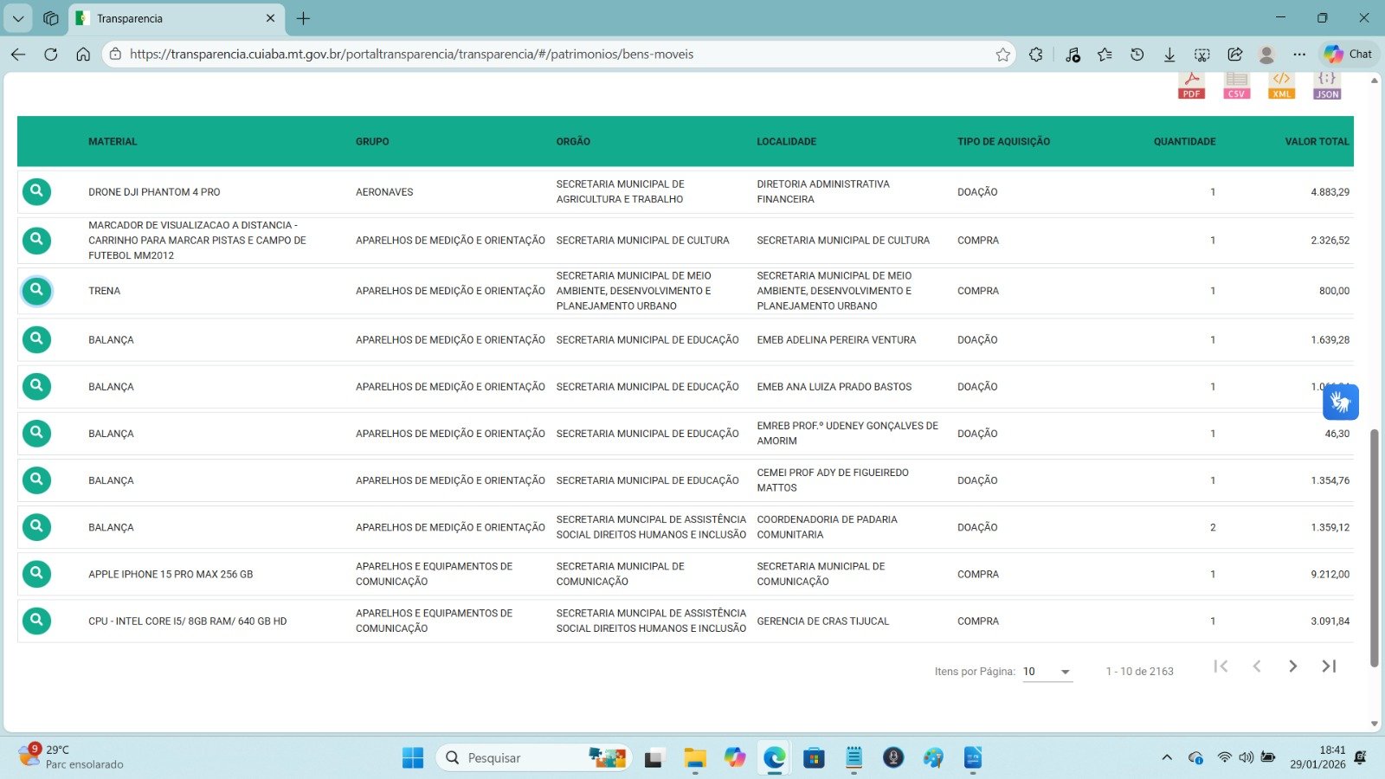The height and width of the screenshot is (779, 1385).
Task: Open File Explorer from the taskbar
Action: click(x=694, y=758)
